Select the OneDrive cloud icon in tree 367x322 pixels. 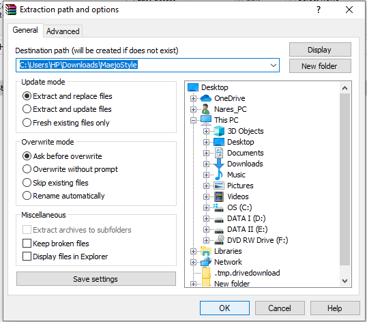click(206, 98)
